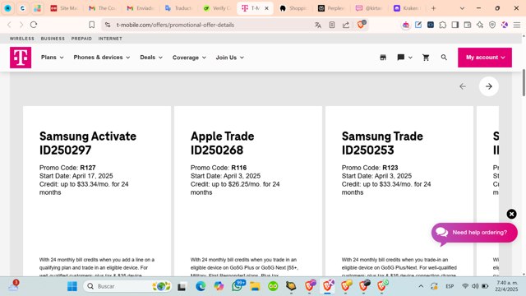Image resolution: width=526 pixels, height=296 pixels.
Task: Open the store locator icon
Action: tap(383, 58)
